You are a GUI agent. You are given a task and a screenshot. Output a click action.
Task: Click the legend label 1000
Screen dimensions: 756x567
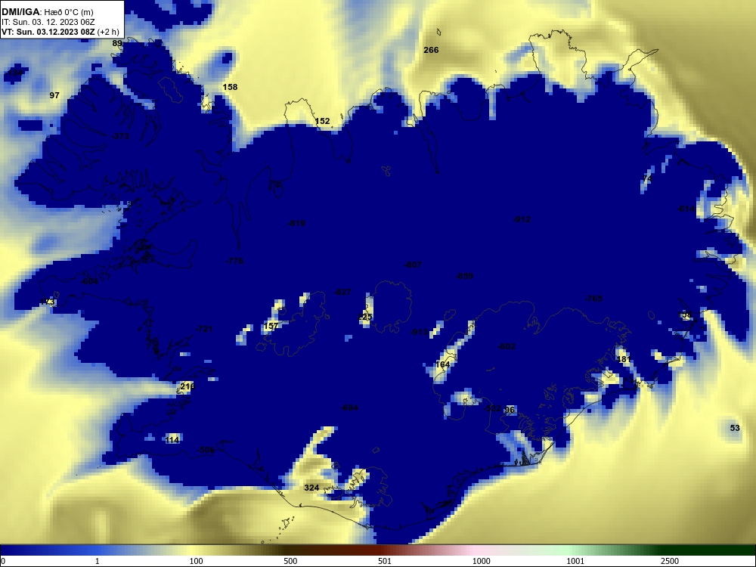[481, 561]
